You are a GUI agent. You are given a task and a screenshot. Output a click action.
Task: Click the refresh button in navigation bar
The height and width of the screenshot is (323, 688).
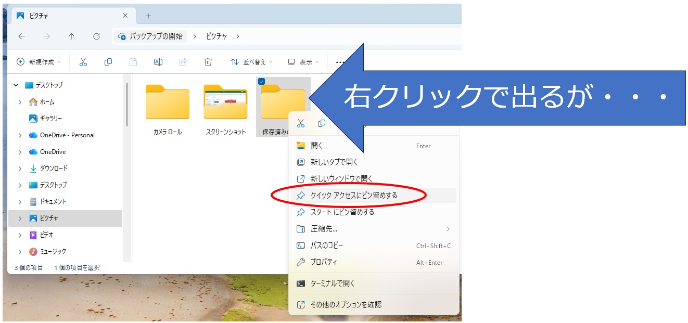[96, 36]
